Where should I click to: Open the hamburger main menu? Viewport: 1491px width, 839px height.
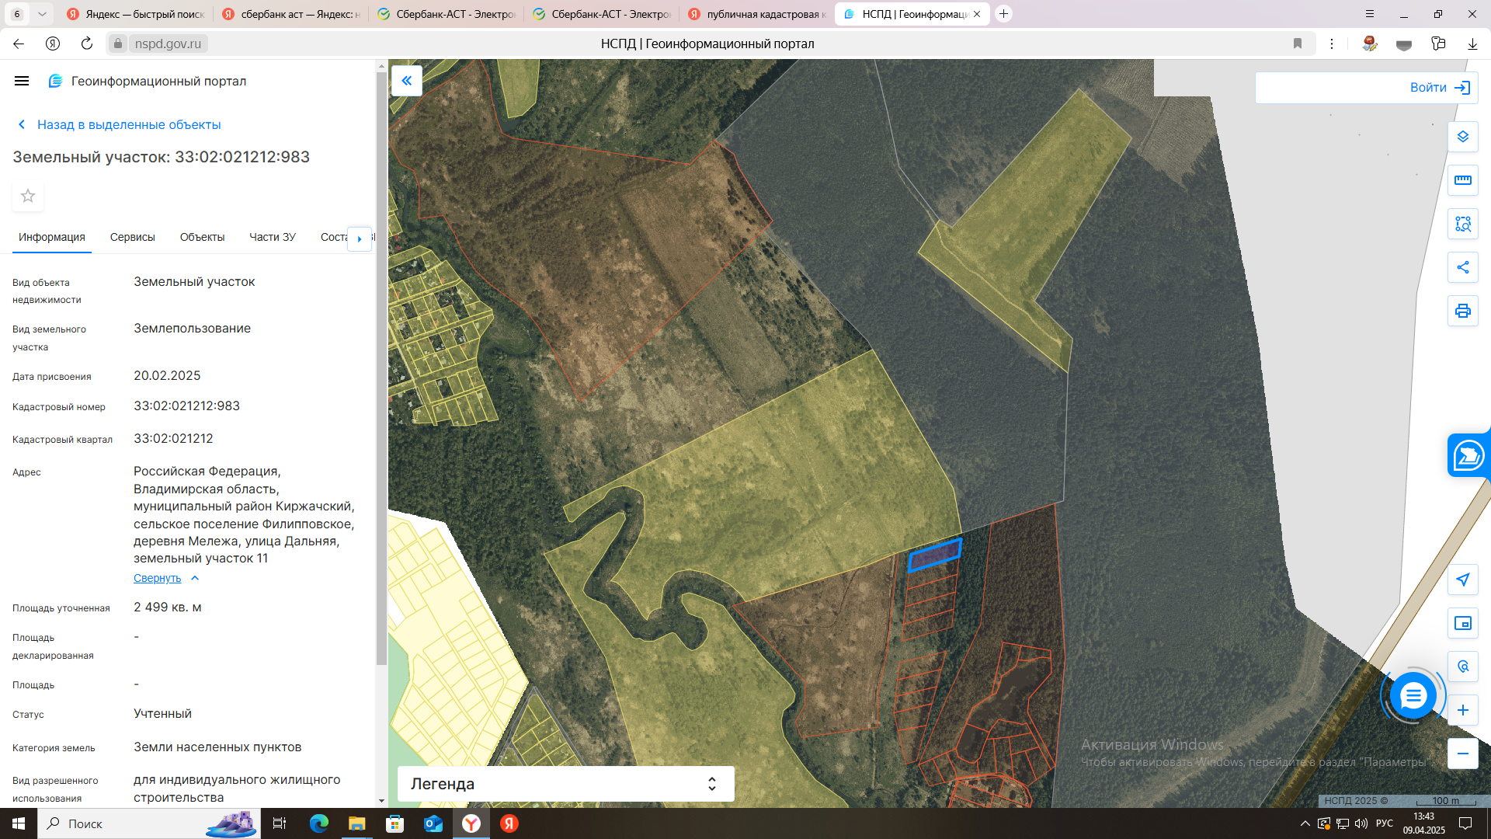(x=22, y=81)
